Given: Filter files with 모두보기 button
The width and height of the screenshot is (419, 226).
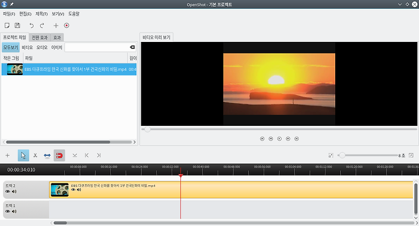Looking at the screenshot, I should [10, 47].
